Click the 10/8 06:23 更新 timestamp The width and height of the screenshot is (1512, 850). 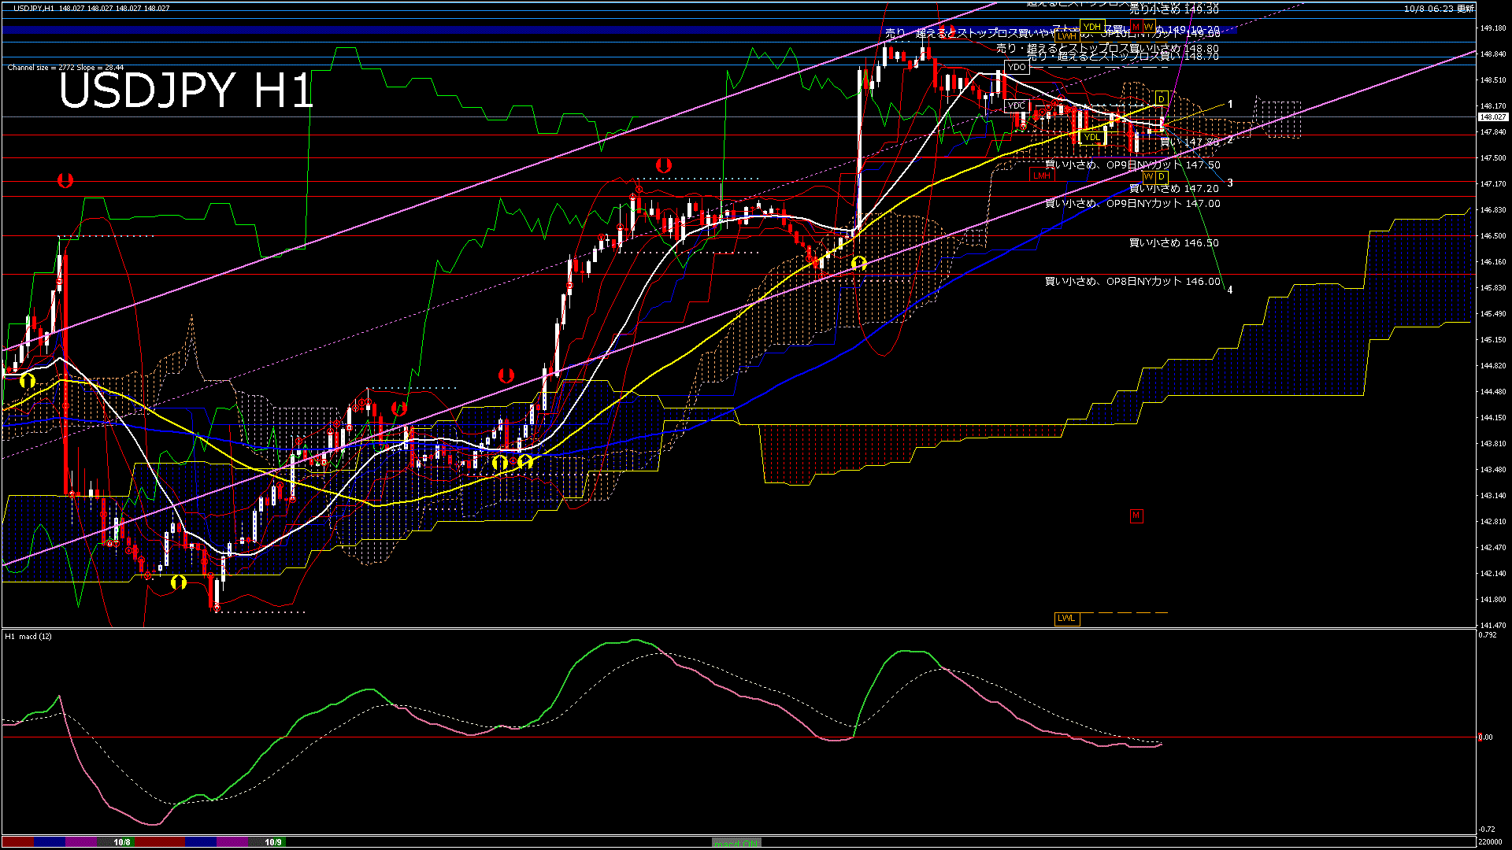(1438, 9)
